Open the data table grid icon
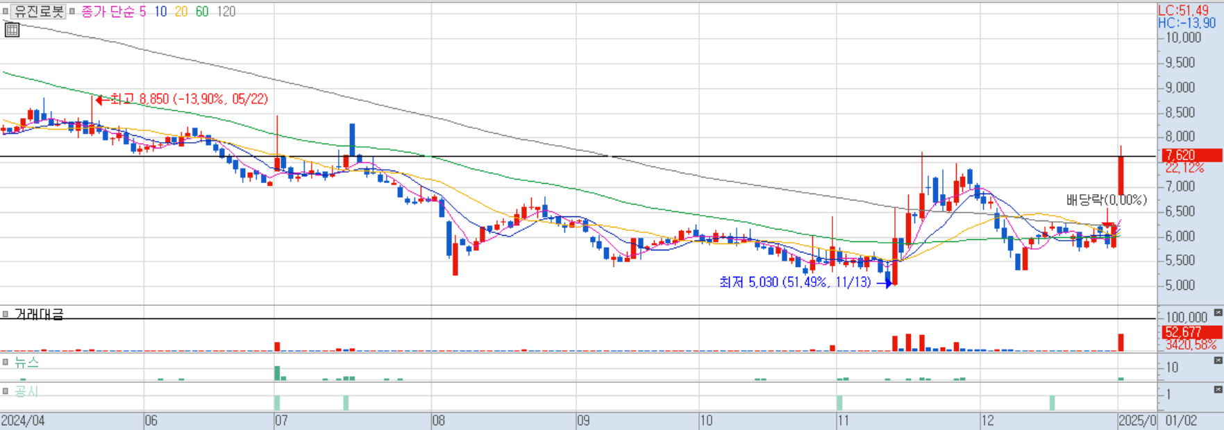This screenshot has height=430, width=1224. [12, 29]
